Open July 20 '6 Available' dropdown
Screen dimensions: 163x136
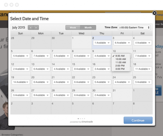coord(41,82)
